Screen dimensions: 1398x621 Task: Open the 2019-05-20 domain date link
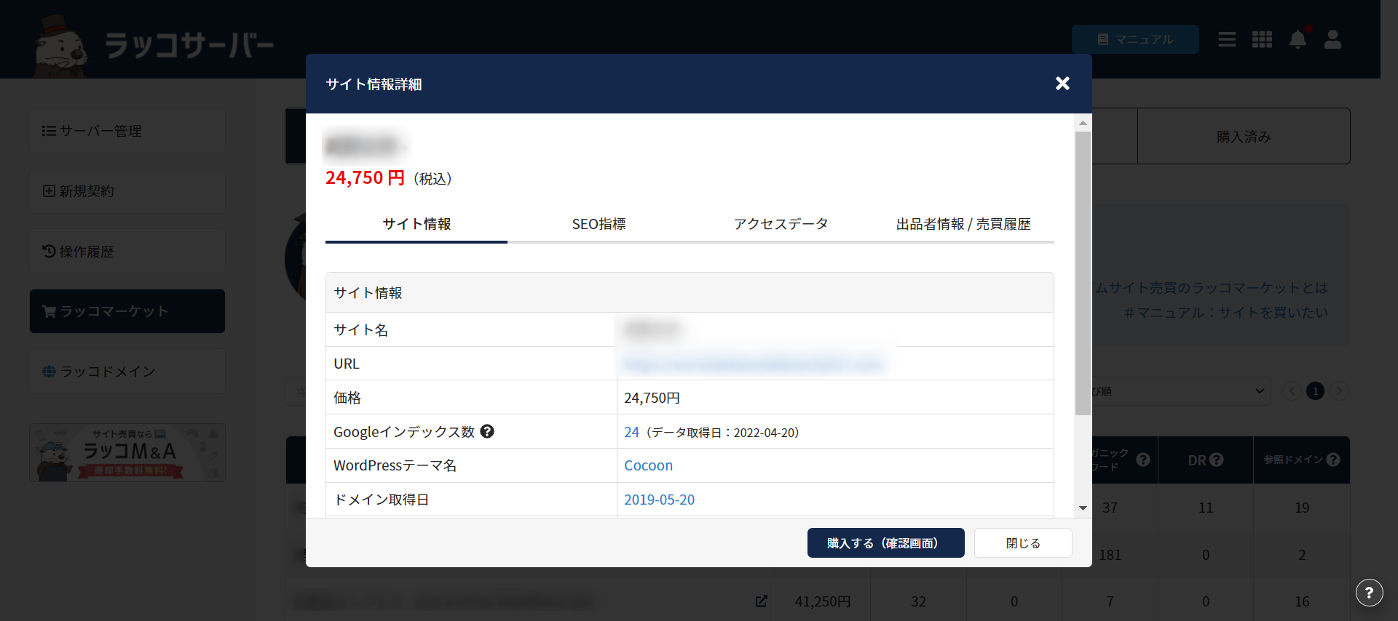click(659, 500)
